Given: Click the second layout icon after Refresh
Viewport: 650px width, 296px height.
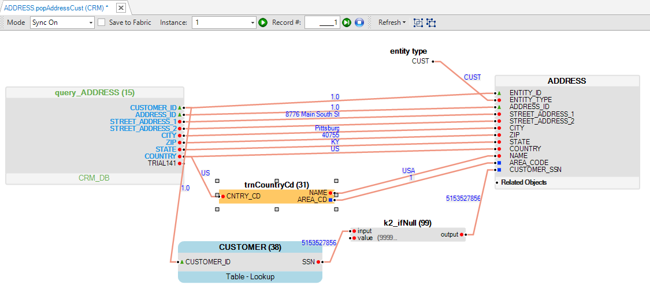Looking at the screenshot, I should 431,23.
